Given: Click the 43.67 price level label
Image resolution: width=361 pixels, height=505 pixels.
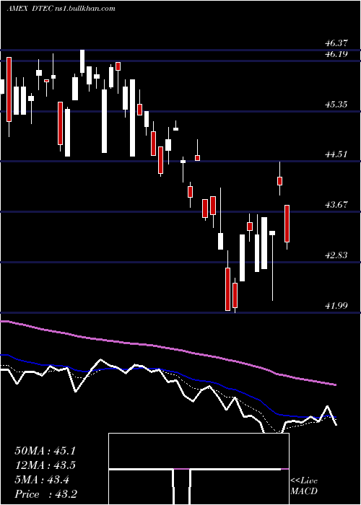Looking at the screenshot, I should pos(336,204).
